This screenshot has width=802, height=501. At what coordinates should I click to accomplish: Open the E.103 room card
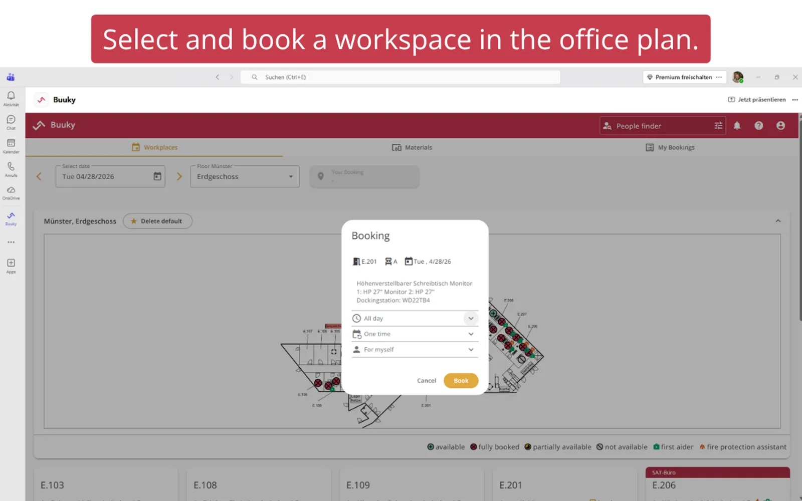point(105,485)
